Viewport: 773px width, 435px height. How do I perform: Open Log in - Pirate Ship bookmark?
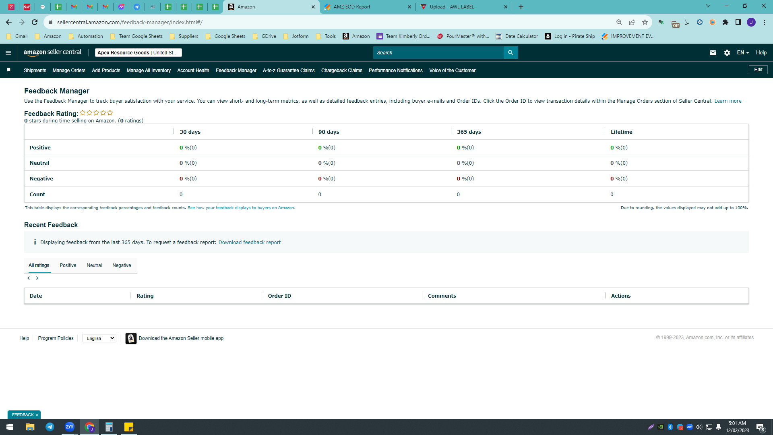[x=570, y=36]
